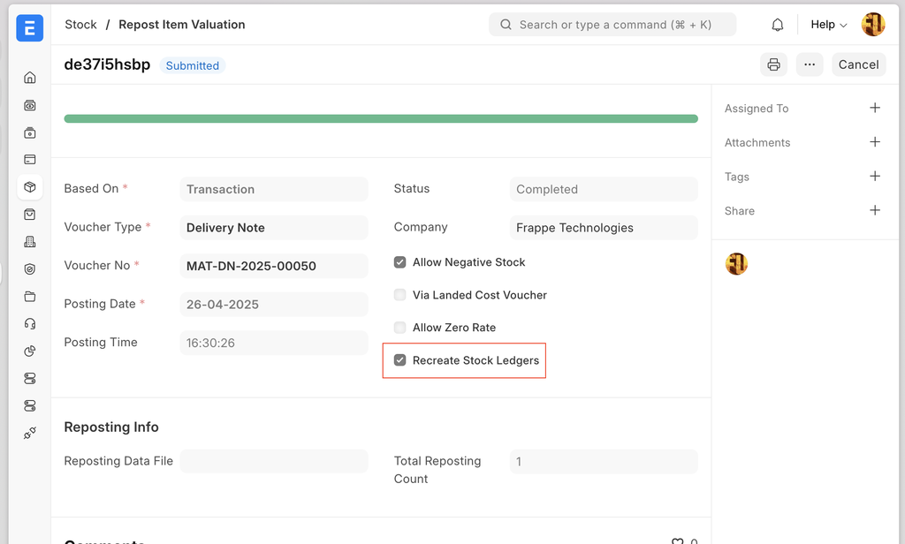This screenshot has height=544, width=905.
Task: Open the shield Quality workspace icon
Action: coord(29,268)
